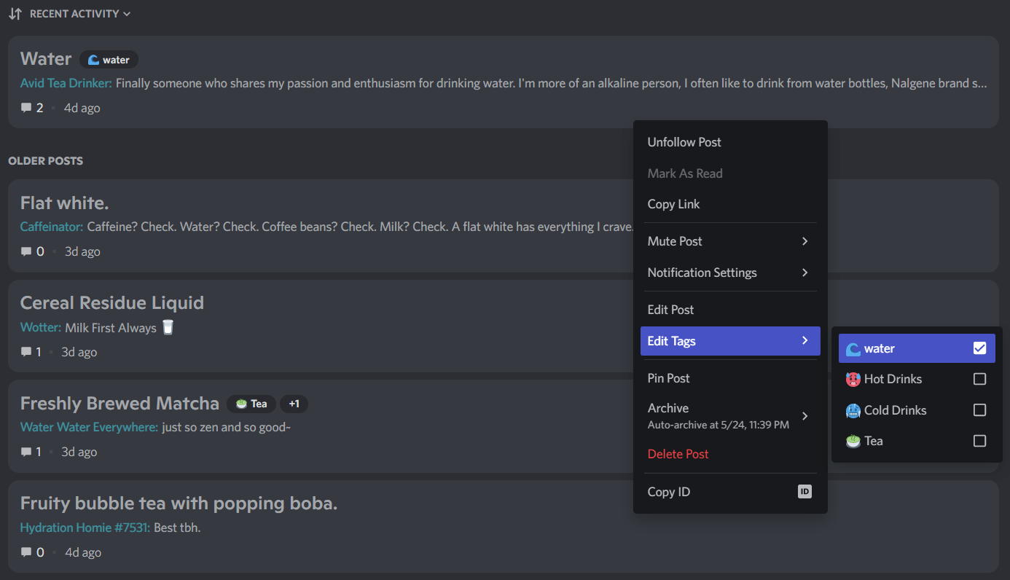Uncheck the water tag checkbox
The image size is (1010, 580).
point(979,348)
